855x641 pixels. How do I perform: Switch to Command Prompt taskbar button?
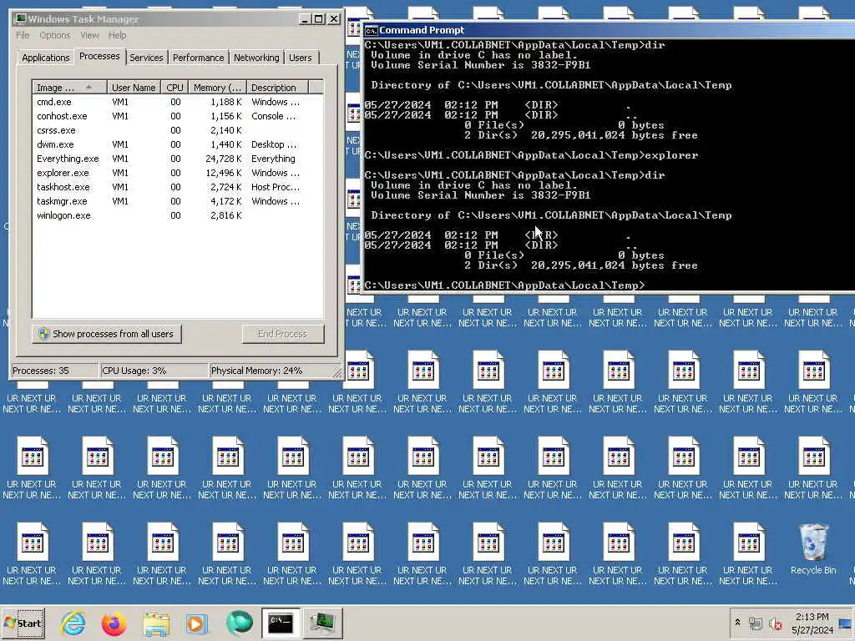[281, 623]
